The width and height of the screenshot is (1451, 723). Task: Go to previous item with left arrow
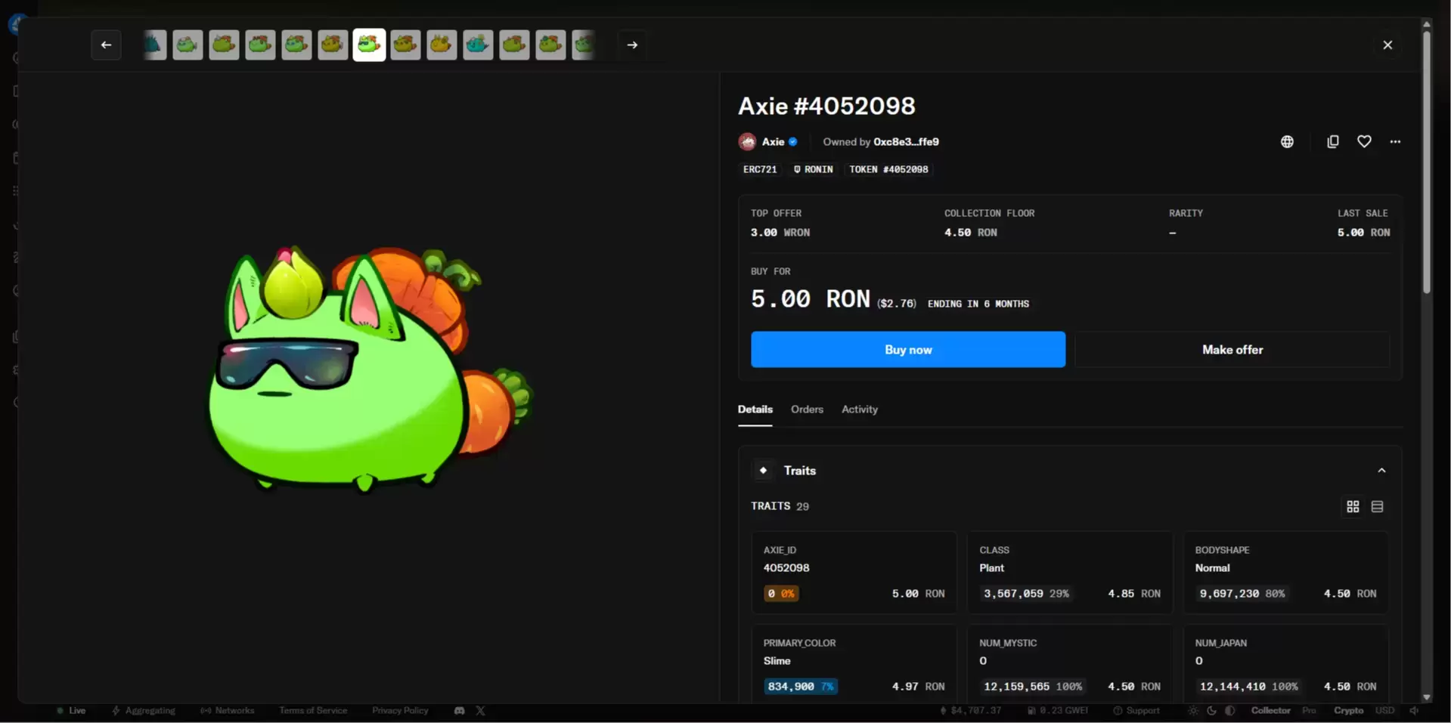click(x=106, y=45)
